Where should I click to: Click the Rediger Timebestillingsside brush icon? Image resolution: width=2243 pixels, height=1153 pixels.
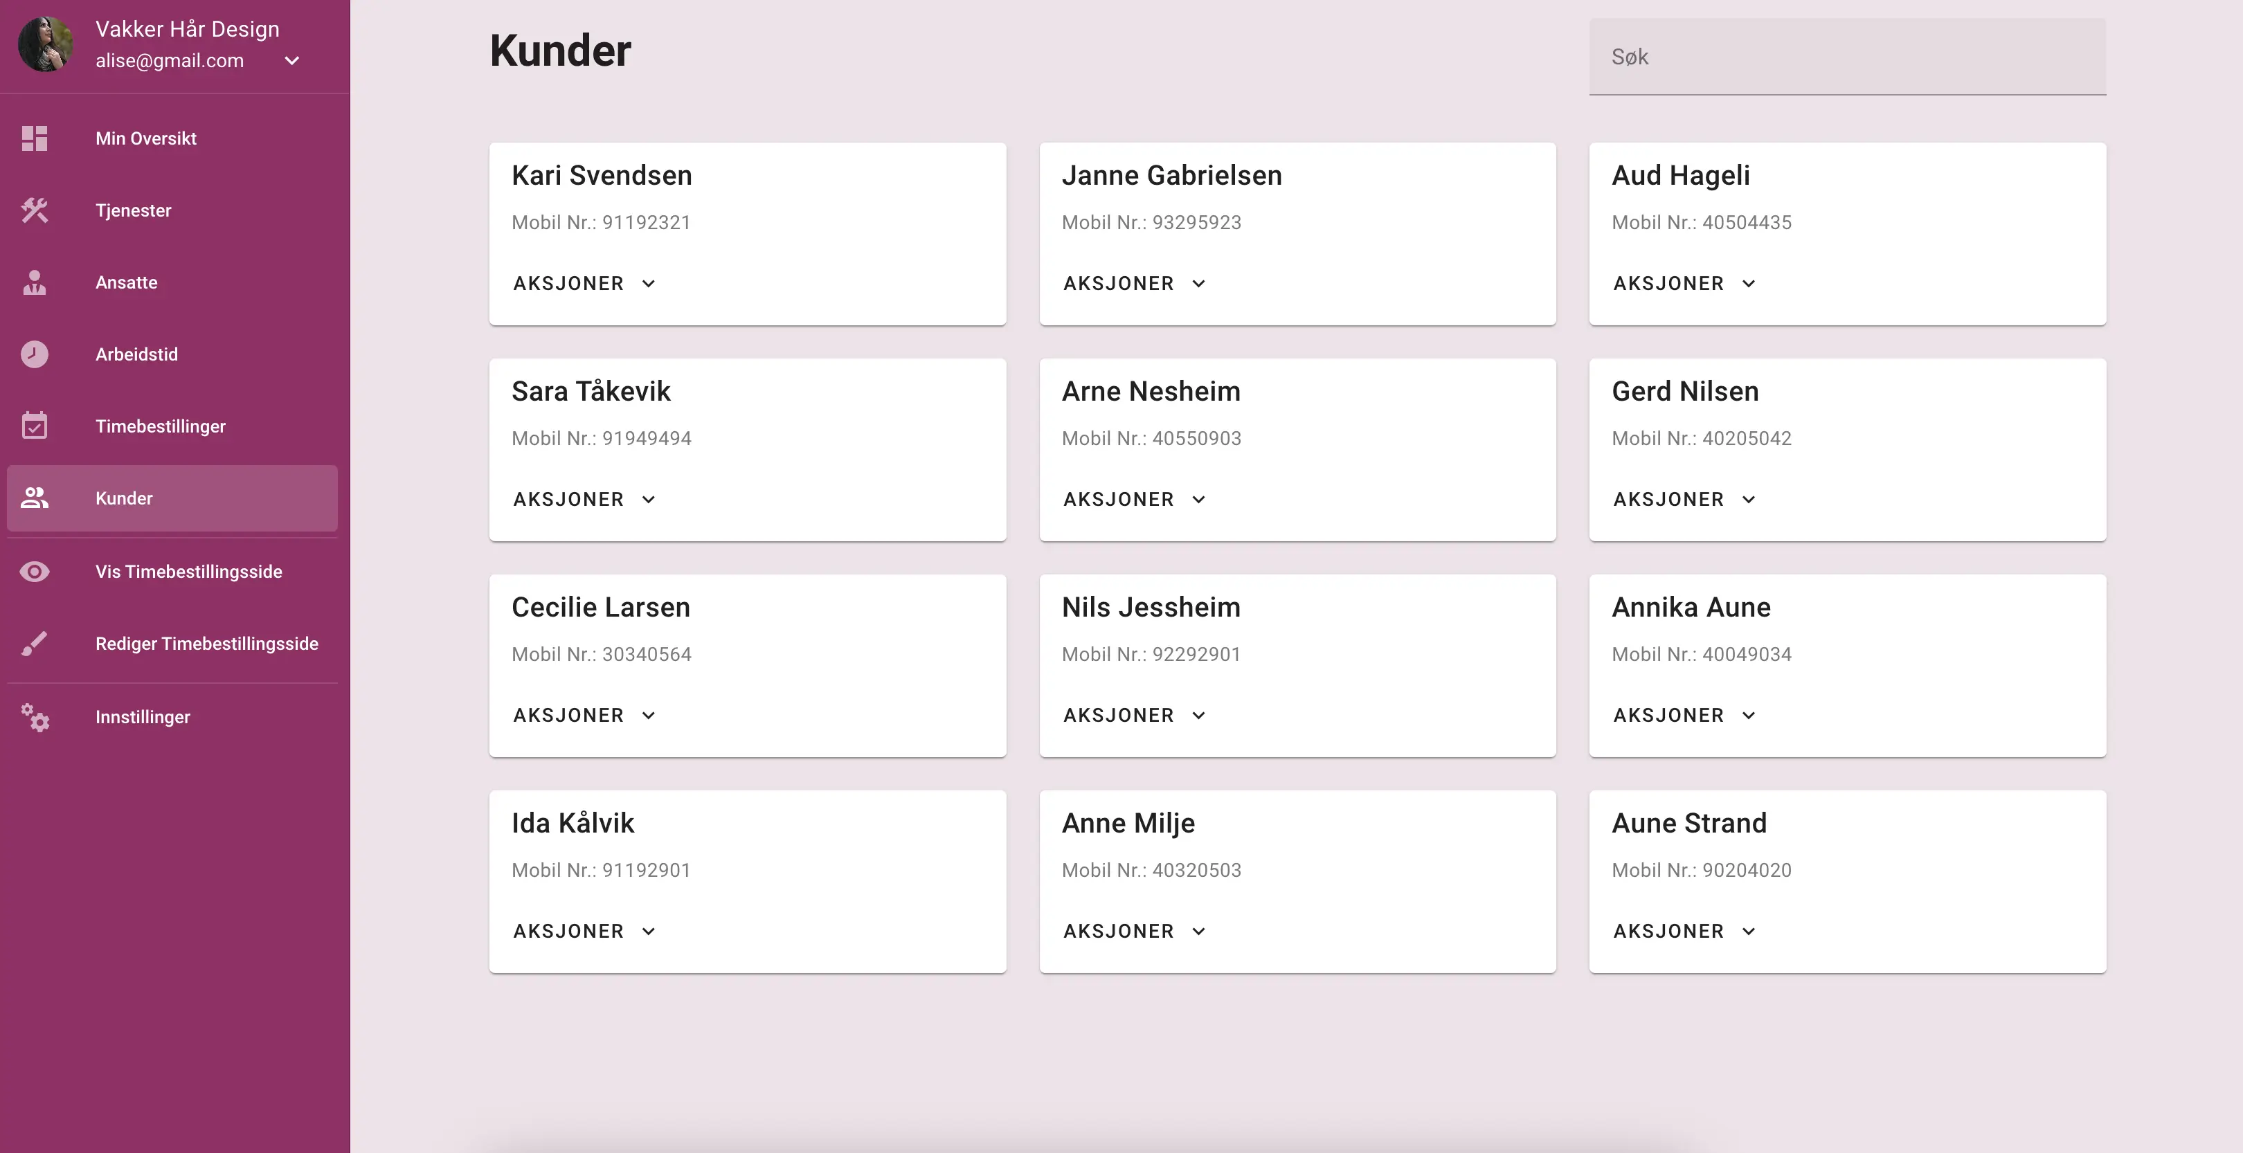click(35, 644)
